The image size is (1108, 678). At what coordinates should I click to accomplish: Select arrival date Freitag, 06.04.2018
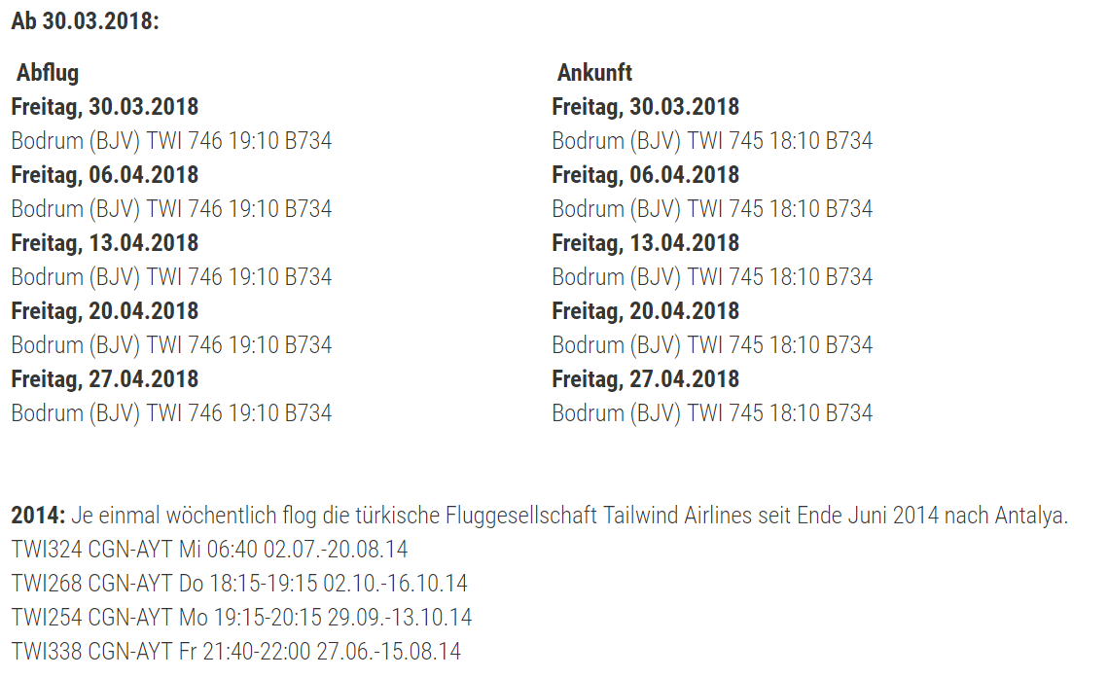coord(645,175)
